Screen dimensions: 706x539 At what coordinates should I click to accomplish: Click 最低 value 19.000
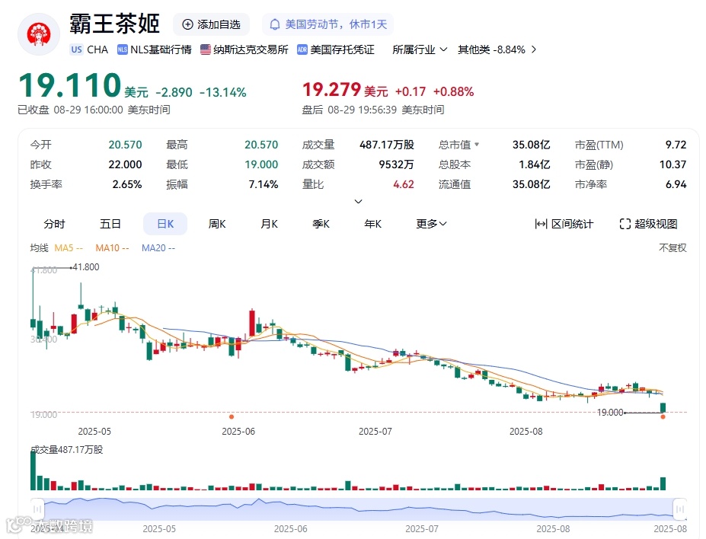click(x=261, y=164)
